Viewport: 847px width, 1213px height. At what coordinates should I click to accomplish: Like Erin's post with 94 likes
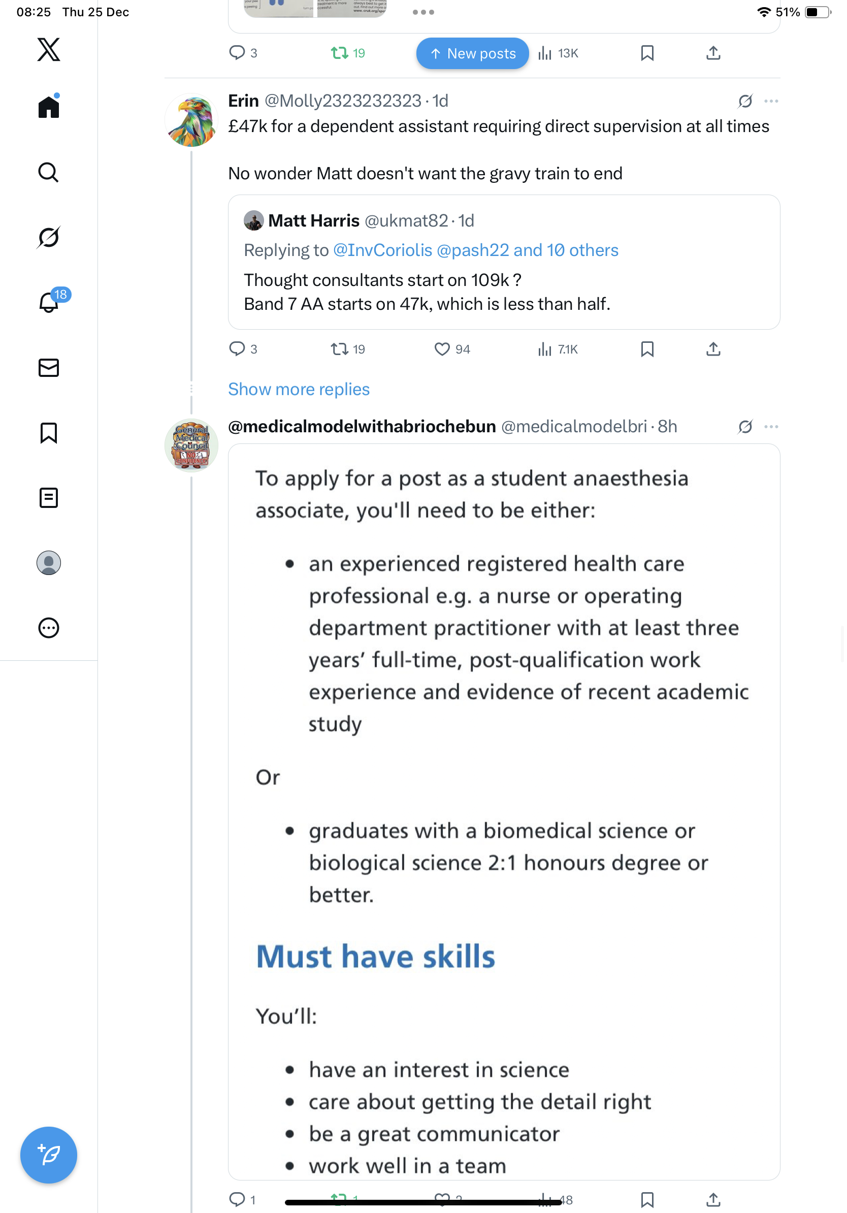442,349
